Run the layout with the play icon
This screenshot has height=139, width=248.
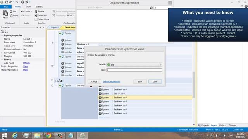(22, 2)
